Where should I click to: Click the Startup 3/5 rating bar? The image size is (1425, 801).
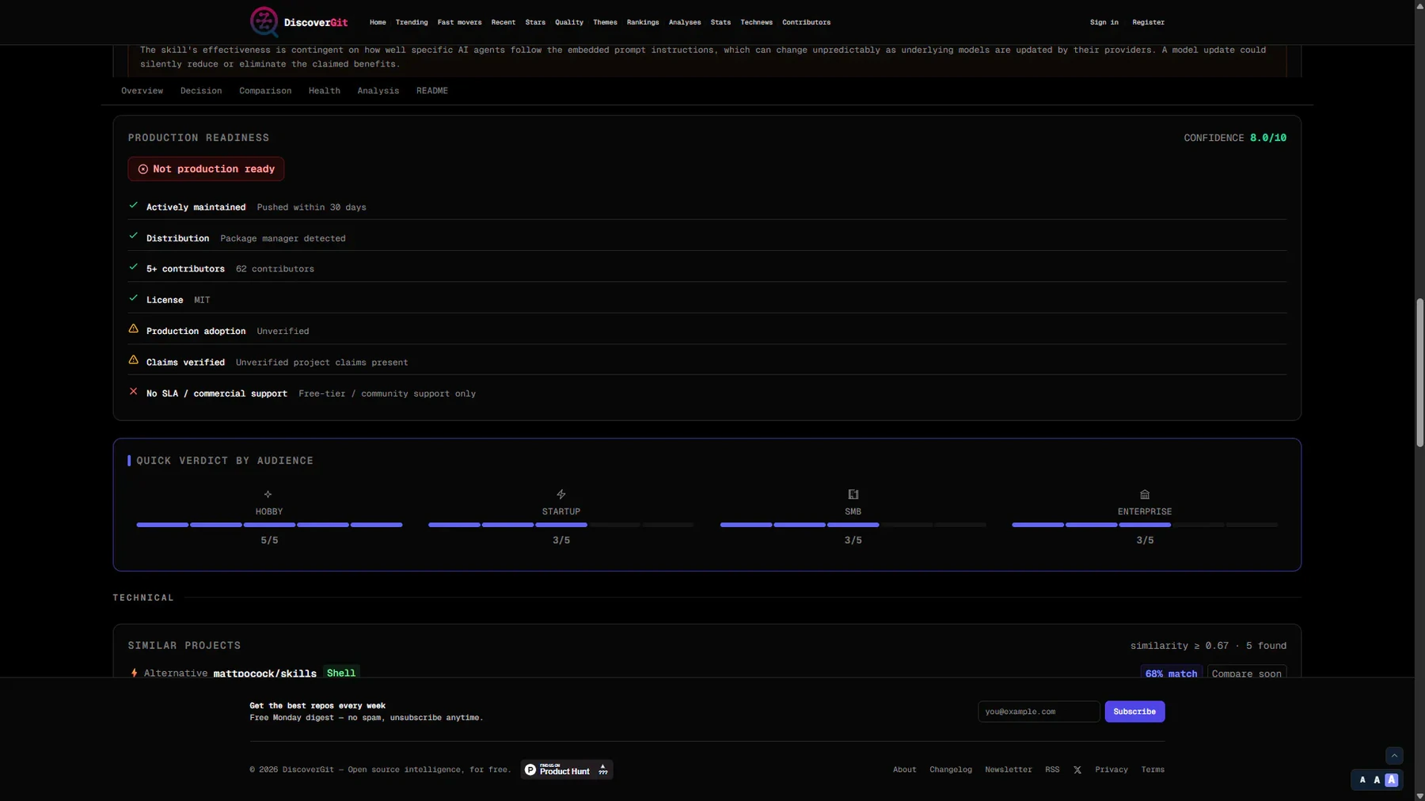coord(560,525)
